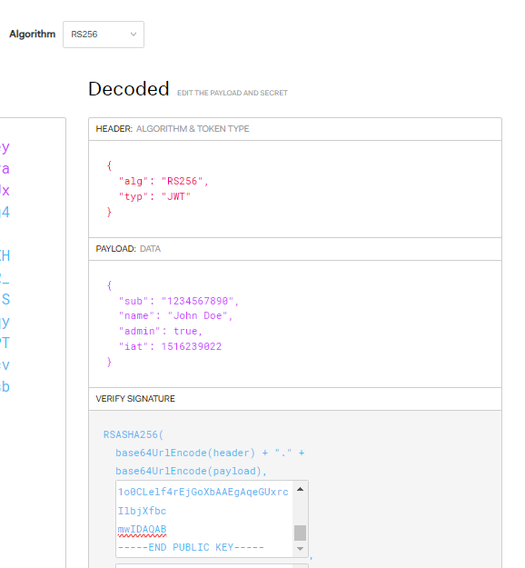The height and width of the screenshot is (568, 525).
Task: Click the base64UrlEncode(payload) line
Action: tap(191, 471)
